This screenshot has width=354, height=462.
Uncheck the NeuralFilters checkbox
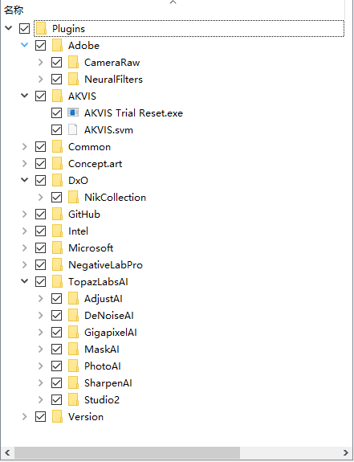click(x=56, y=80)
